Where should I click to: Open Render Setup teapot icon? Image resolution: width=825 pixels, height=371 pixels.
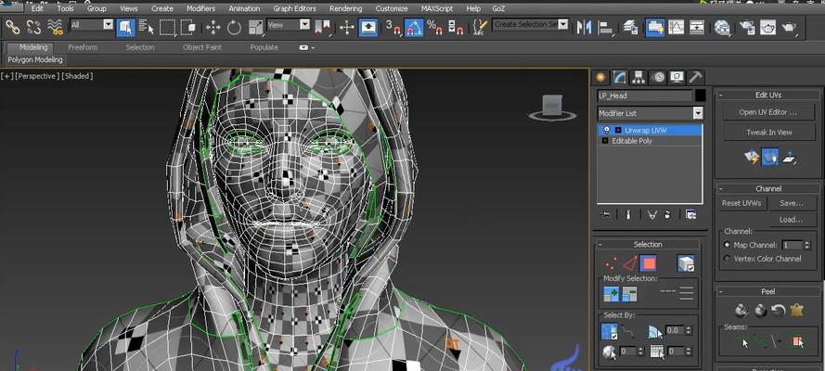(x=747, y=27)
